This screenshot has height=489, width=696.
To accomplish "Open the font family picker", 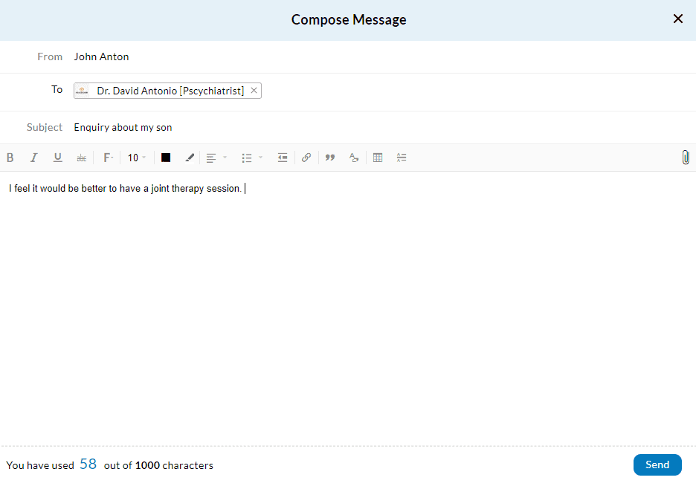I will tap(109, 158).
